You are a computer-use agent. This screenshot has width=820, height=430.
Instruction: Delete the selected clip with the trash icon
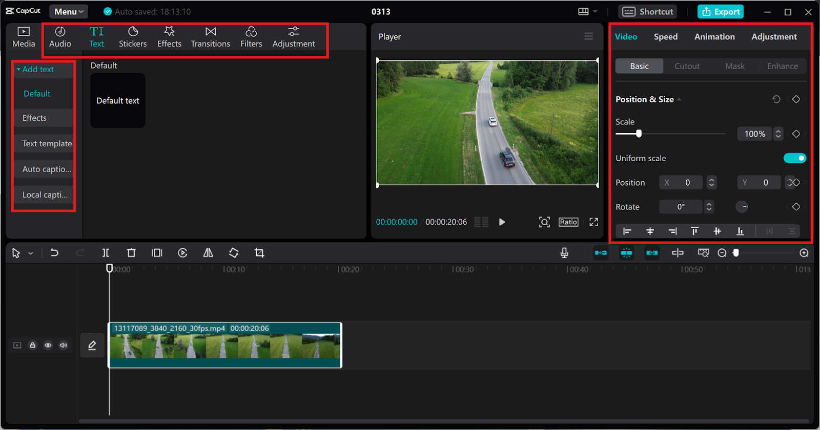(x=131, y=253)
